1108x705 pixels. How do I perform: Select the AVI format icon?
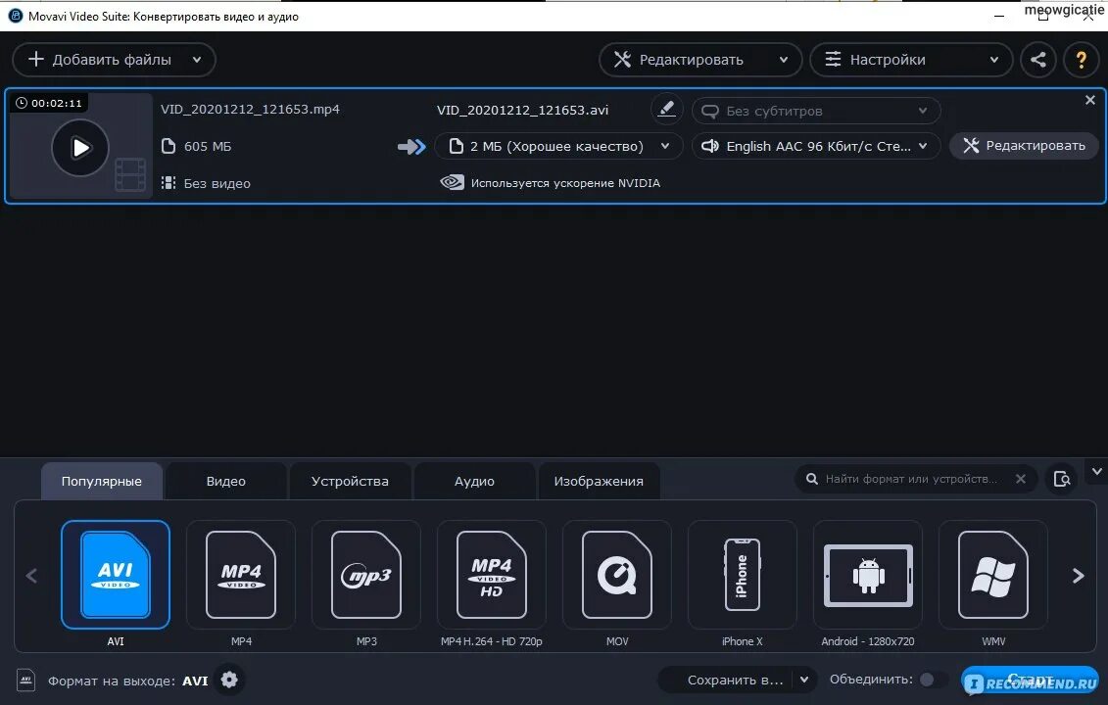click(116, 575)
